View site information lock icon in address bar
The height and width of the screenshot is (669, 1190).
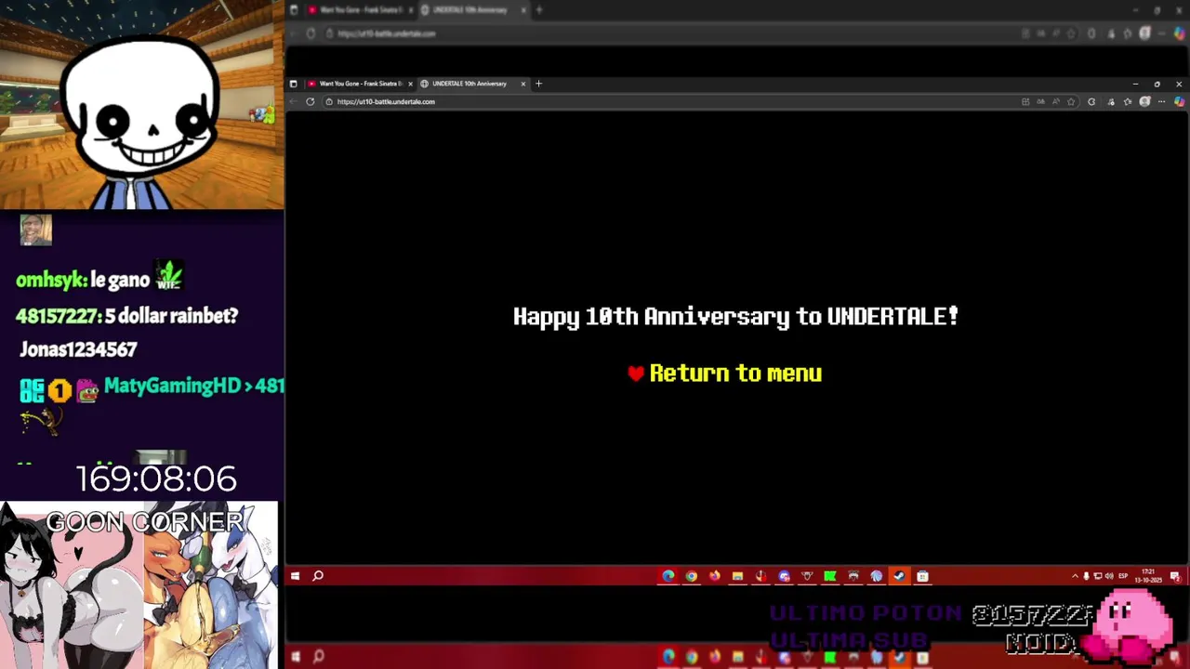click(x=329, y=101)
